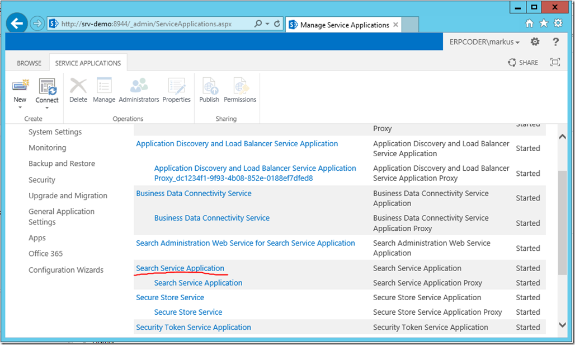Switch to the BROWSE ribbon tab
Image resolution: width=575 pixels, height=345 pixels.
click(29, 63)
